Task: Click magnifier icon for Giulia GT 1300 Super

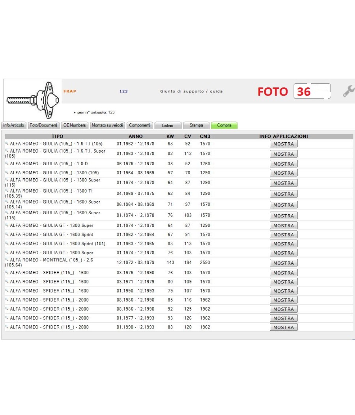Action: pyautogui.click(x=7, y=225)
